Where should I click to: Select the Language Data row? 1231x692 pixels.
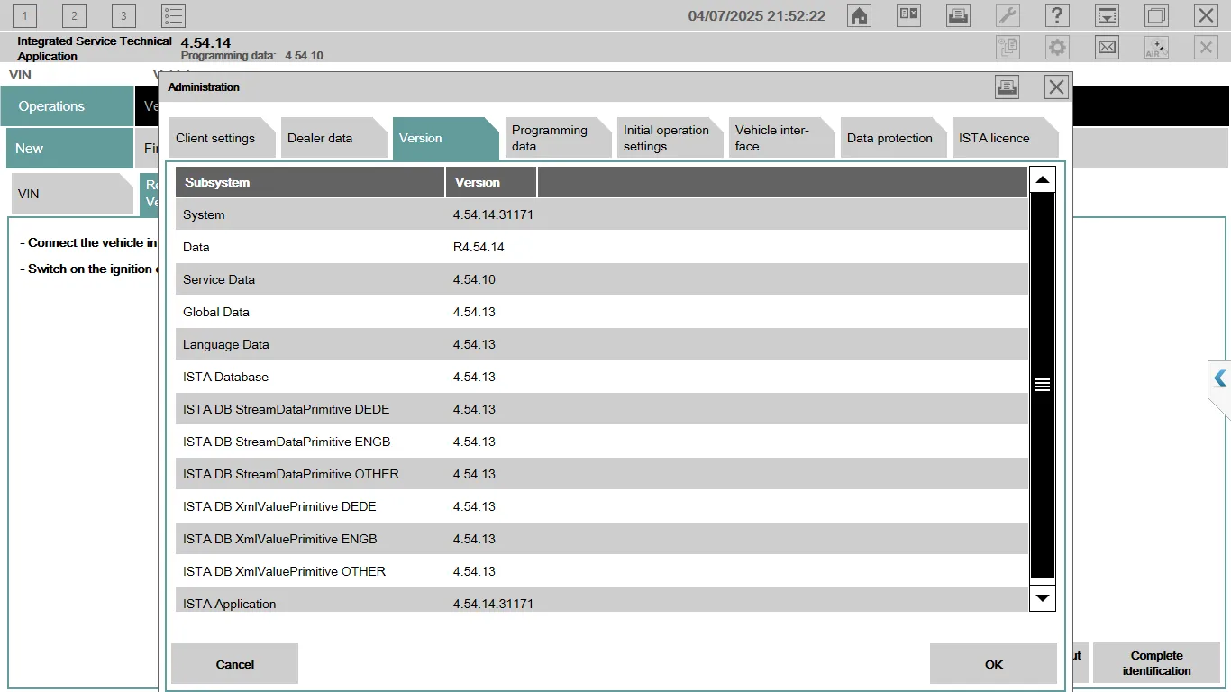point(602,344)
